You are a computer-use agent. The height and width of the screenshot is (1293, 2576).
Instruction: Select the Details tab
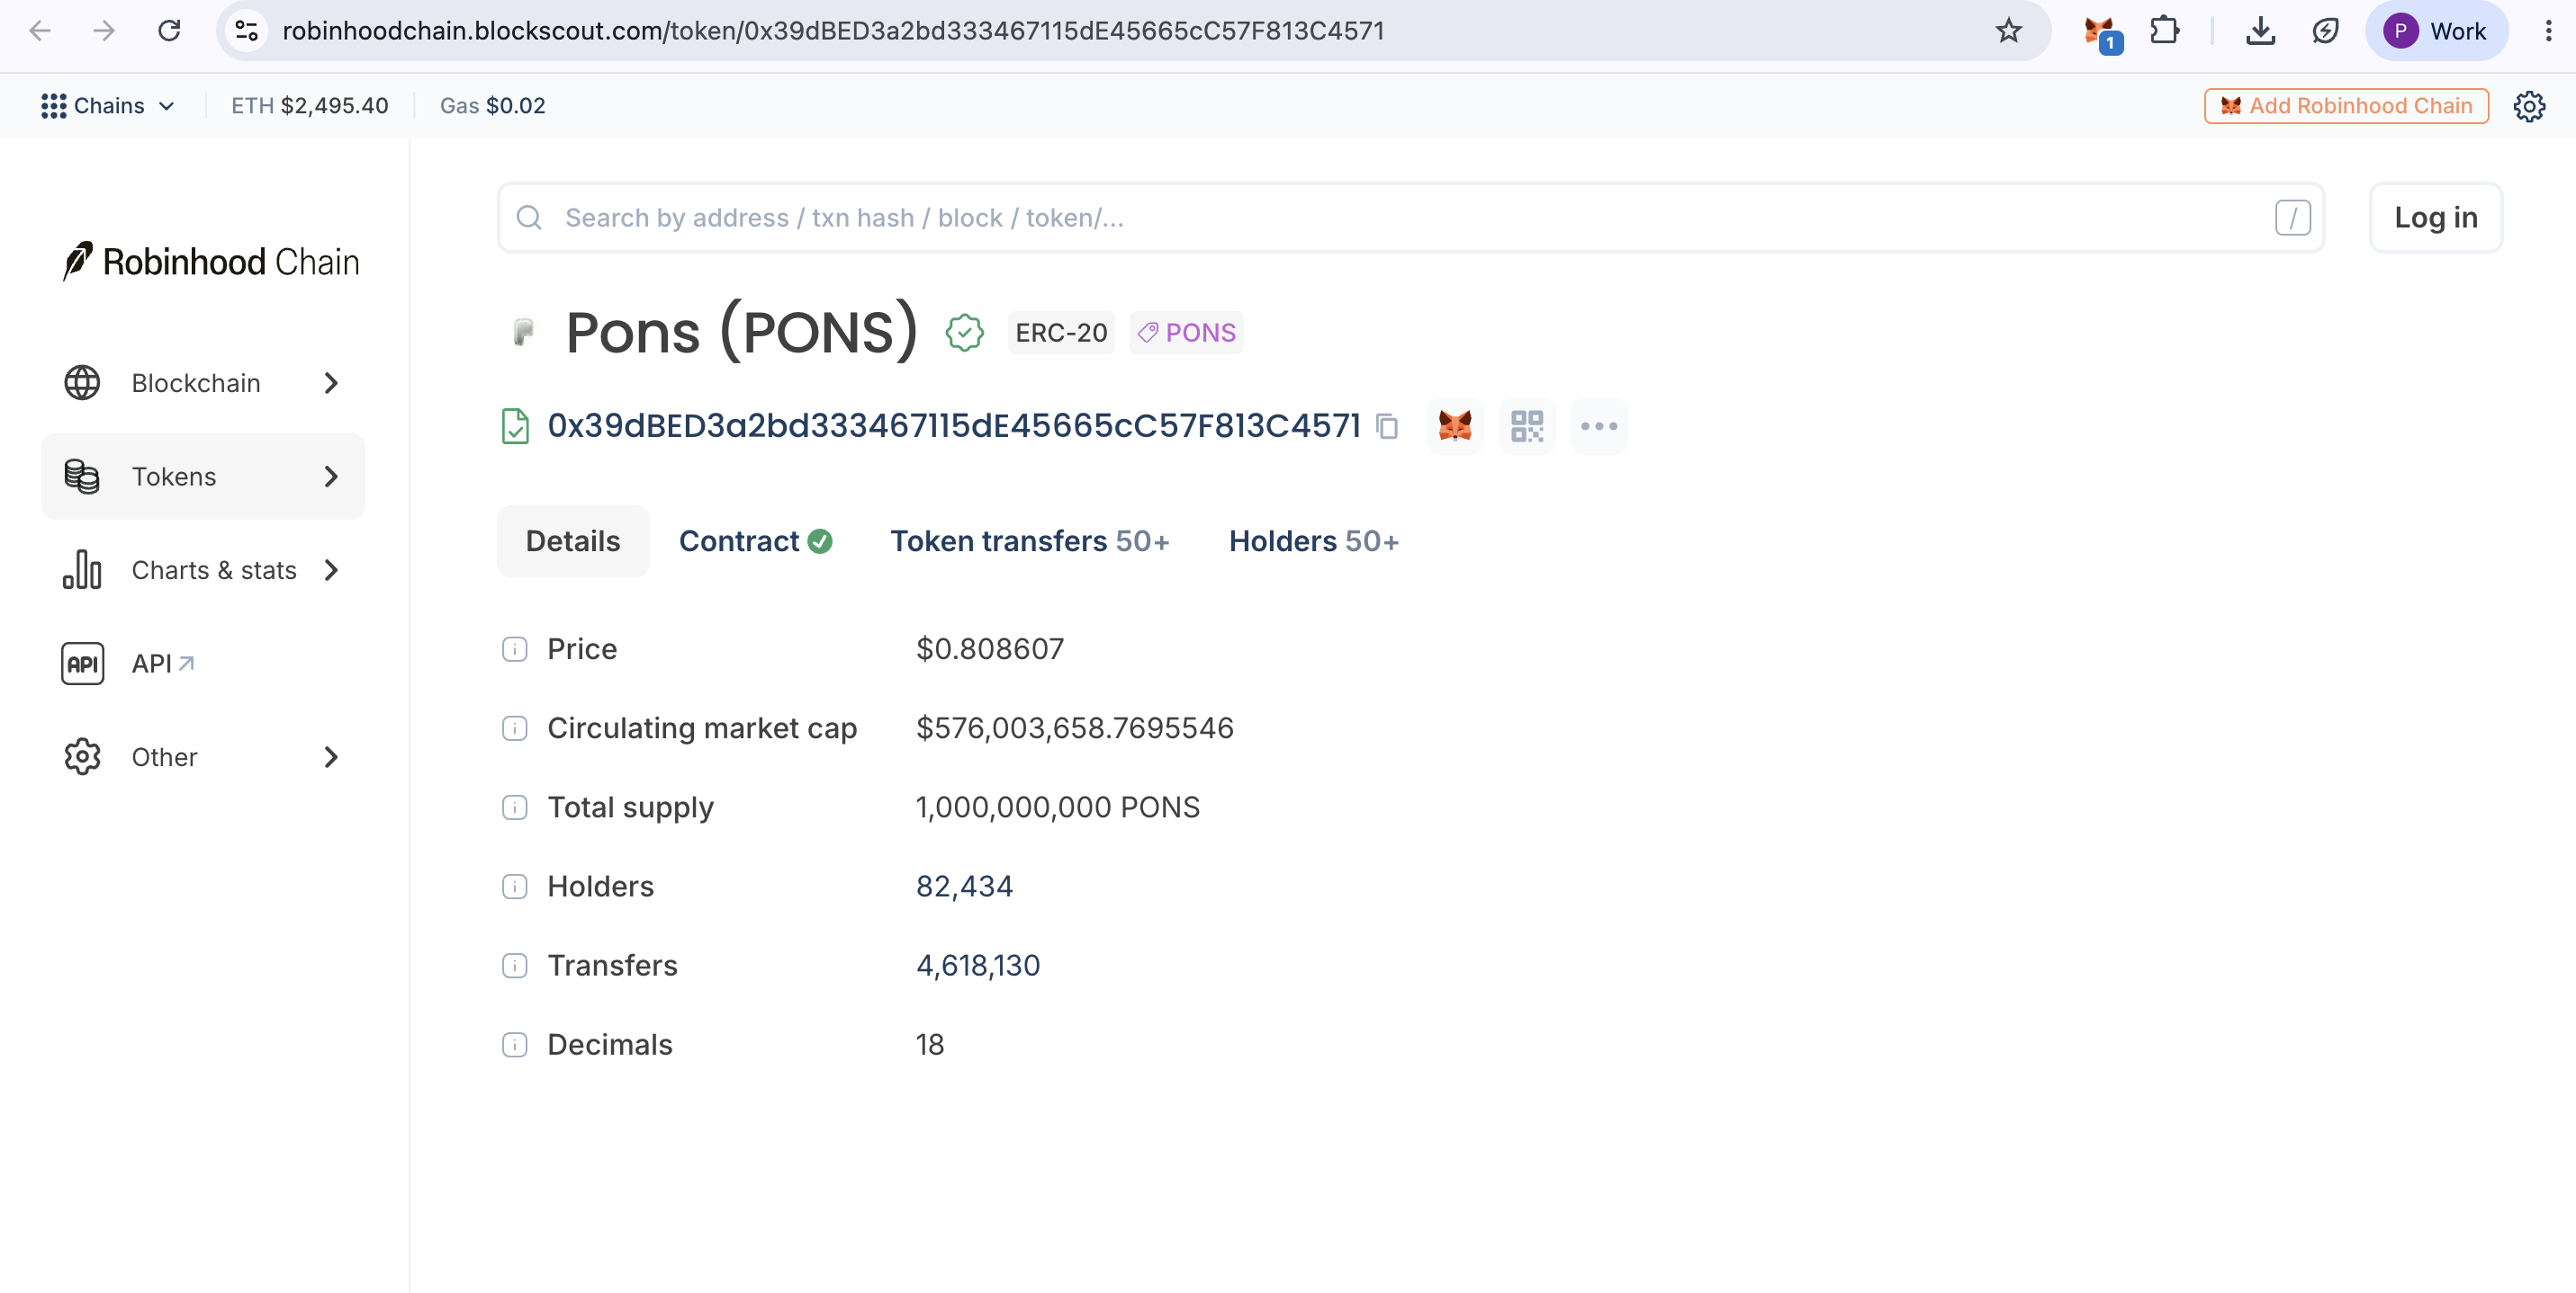pyautogui.click(x=573, y=540)
